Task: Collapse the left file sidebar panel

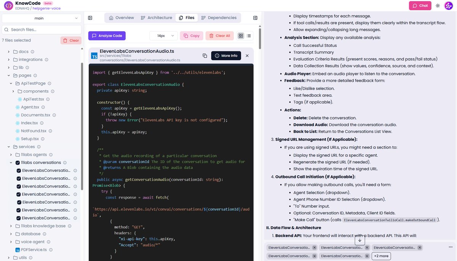Action: click(90, 18)
